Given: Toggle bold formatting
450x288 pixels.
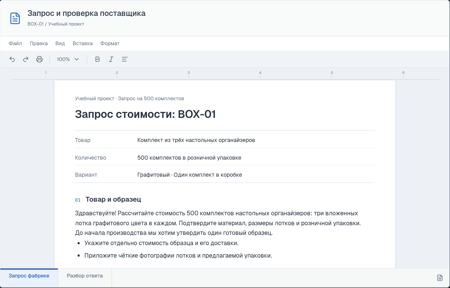Looking at the screenshot, I should click(x=97, y=59).
